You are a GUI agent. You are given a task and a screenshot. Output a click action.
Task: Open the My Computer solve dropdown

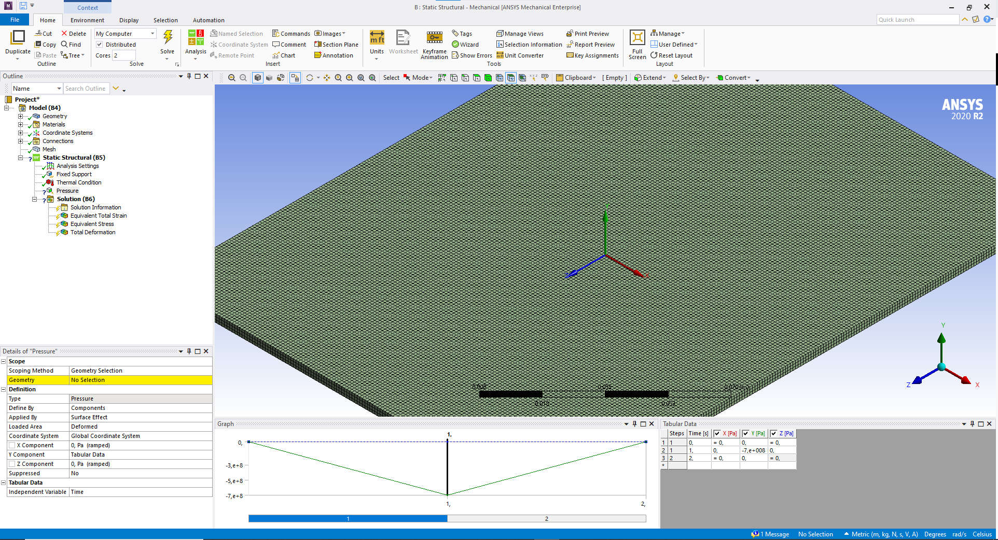click(x=125, y=34)
